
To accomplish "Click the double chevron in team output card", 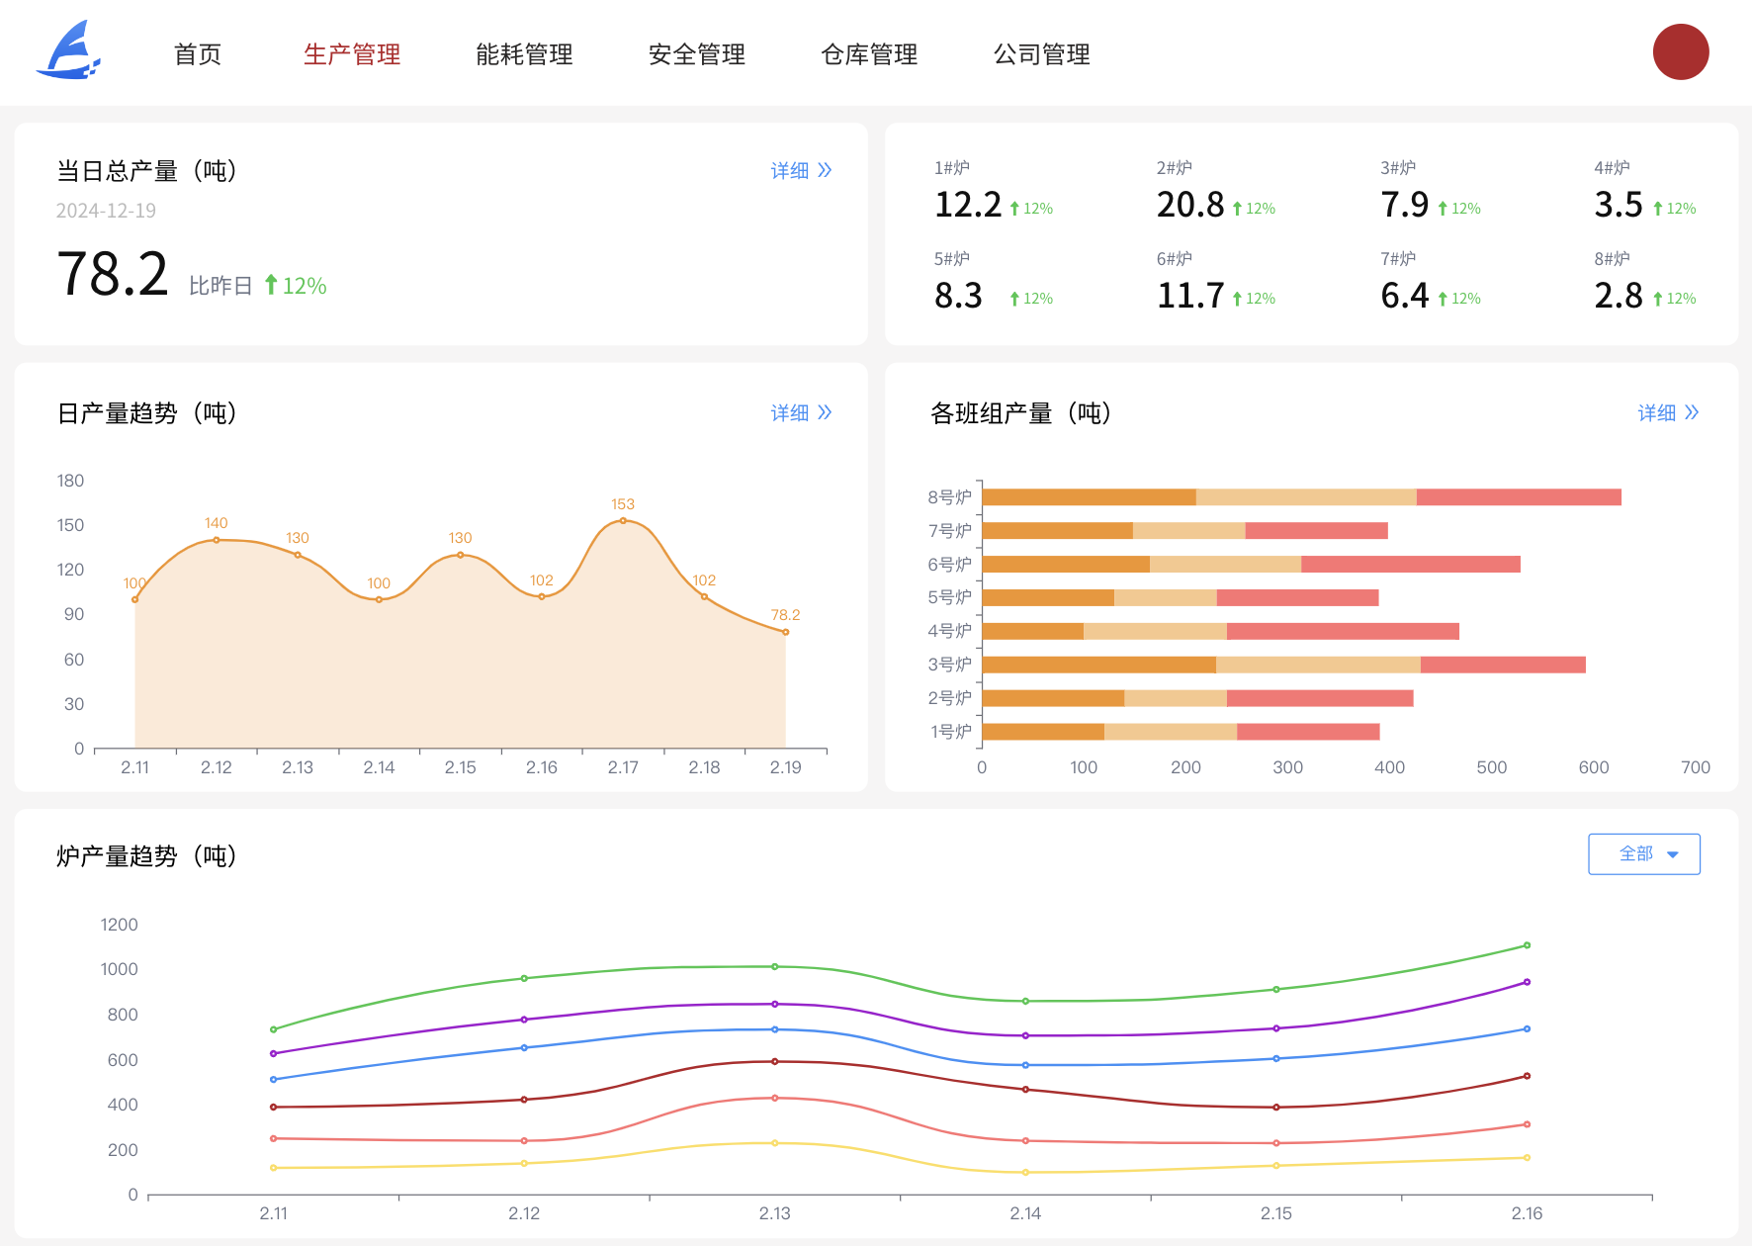I will (x=1692, y=412).
